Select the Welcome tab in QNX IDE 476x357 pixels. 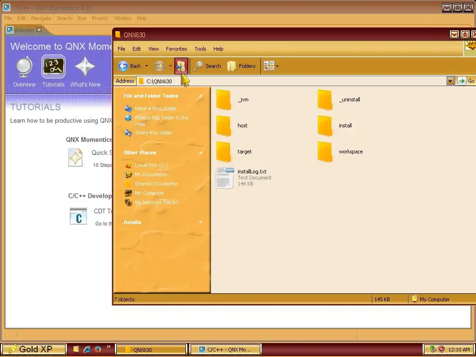coord(24,30)
